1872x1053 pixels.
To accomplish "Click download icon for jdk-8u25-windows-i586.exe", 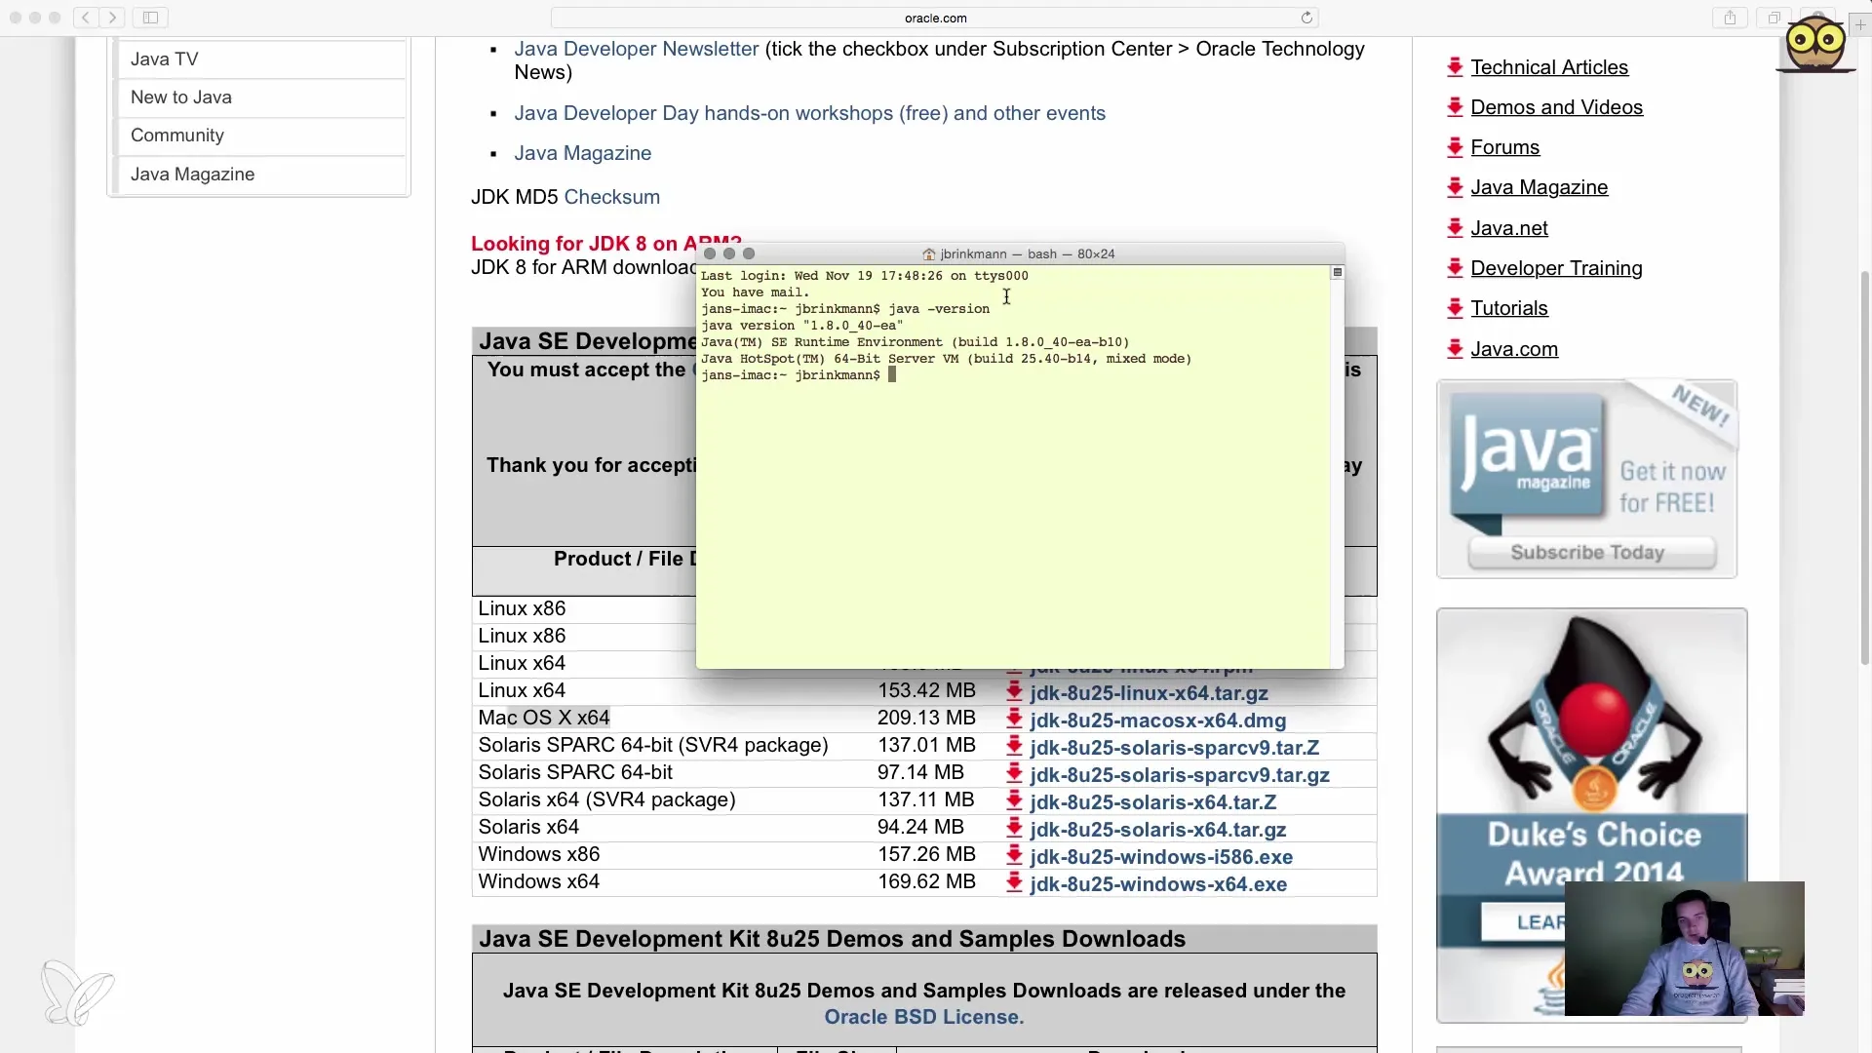I will tap(1014, 856).
